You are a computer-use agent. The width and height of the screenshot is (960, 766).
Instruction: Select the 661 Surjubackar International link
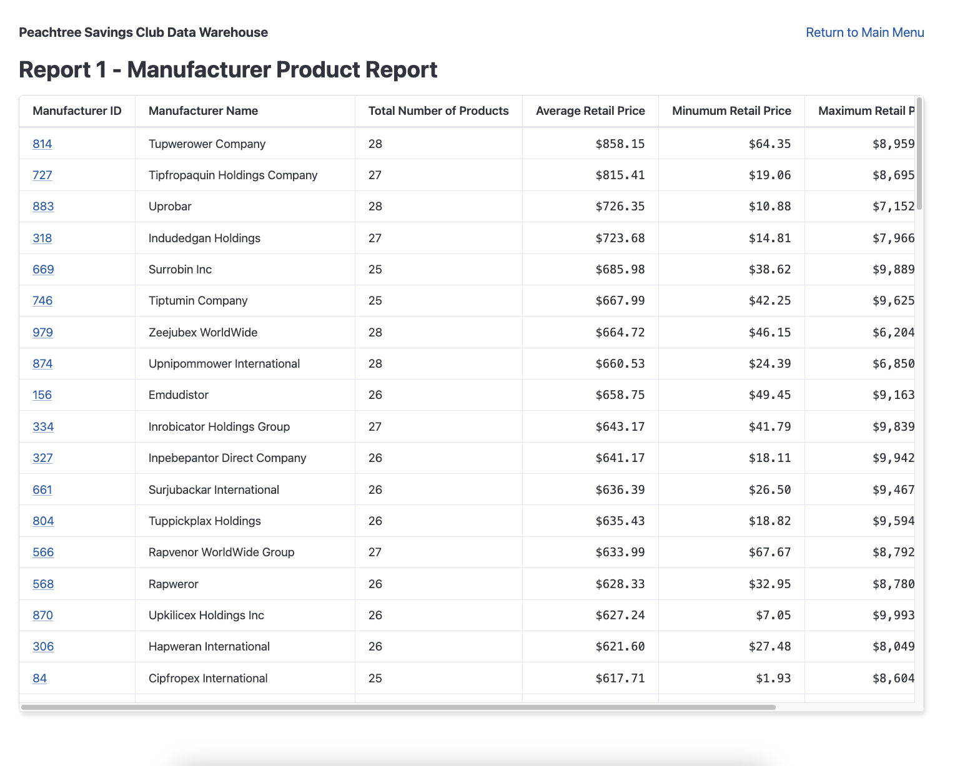point(42,489)
